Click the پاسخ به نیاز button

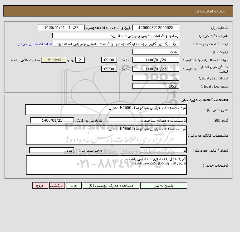point(163,186)
